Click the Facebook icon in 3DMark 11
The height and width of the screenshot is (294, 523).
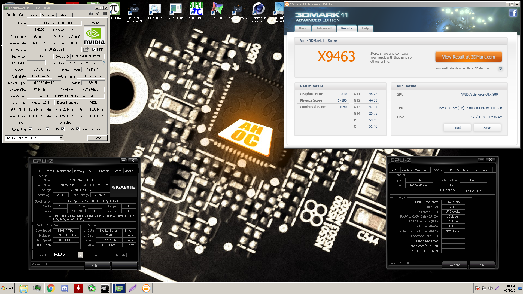pyautogui.click(x=513, y=13)
